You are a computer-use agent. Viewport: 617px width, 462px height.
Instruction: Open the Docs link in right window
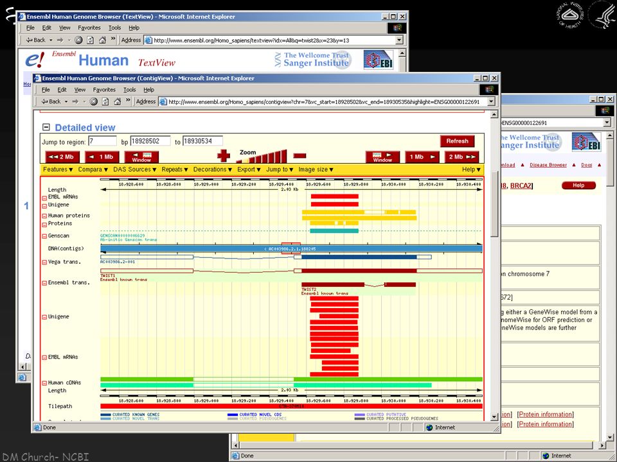point(587,165)
